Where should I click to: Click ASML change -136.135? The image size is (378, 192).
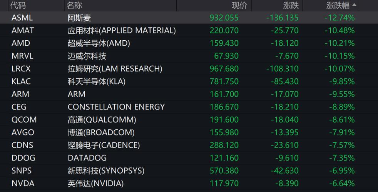coord(282,18)
